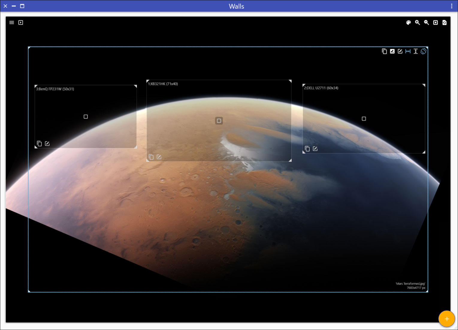Click the outlined pencil edit icon on the wallpaper frame
The image size is (458, 330).
pos(400,51)
